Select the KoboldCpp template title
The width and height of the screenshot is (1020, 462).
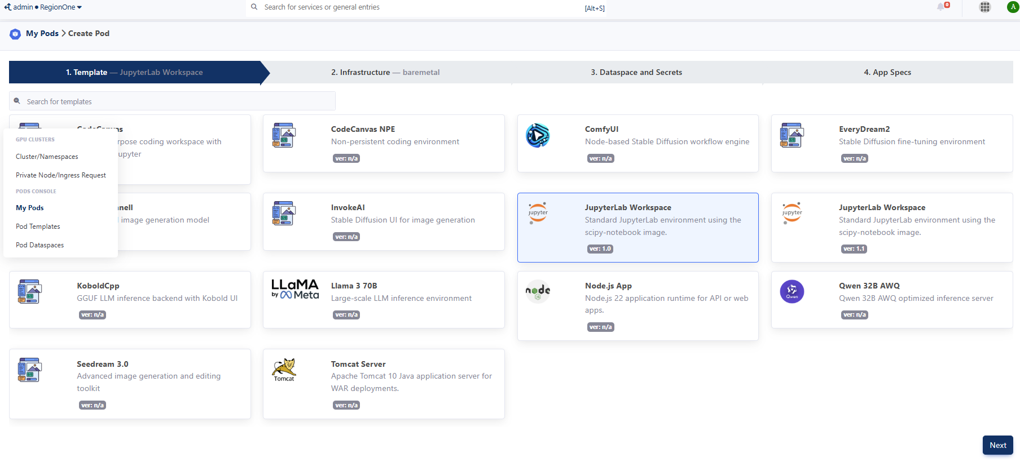coord(98,286)
